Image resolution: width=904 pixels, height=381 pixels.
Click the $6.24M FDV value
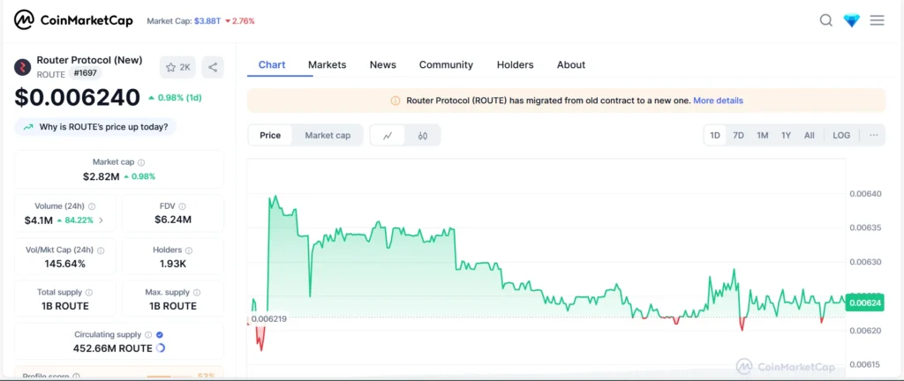click(x=173, y=220)
